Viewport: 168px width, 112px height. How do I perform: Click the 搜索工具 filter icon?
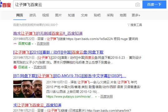129,25
